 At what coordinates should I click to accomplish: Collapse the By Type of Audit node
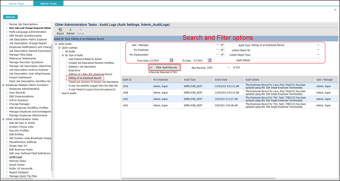coord(63,55)
